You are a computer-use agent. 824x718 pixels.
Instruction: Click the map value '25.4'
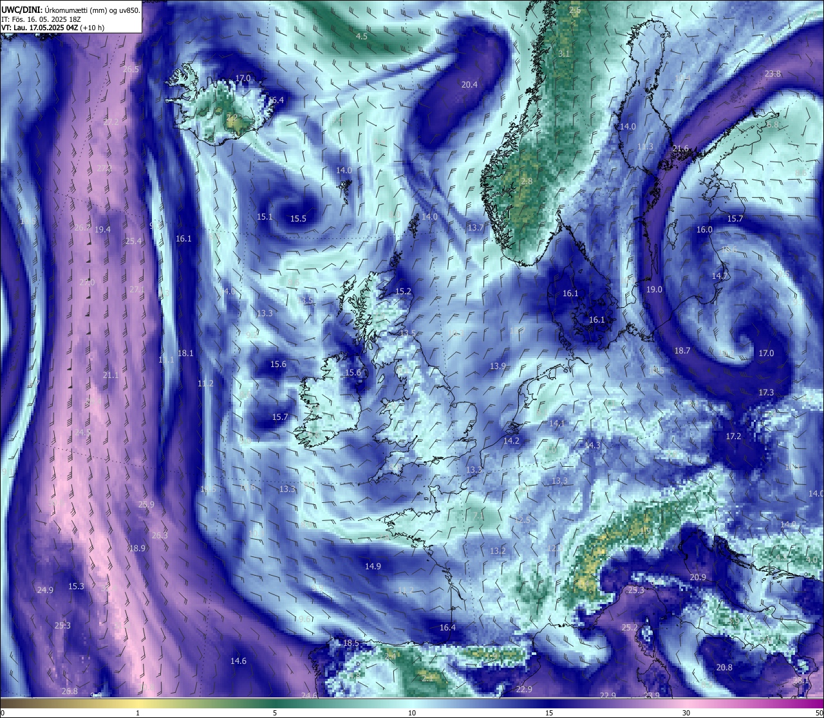133,241
